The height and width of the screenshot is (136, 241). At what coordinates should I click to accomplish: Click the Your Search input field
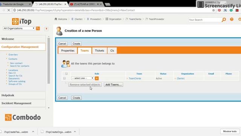coord(204,20)
